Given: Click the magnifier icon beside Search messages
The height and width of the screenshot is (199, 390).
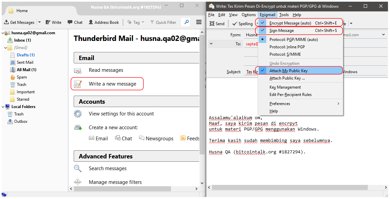Looking at the screenshot, I should pos(78,168).
